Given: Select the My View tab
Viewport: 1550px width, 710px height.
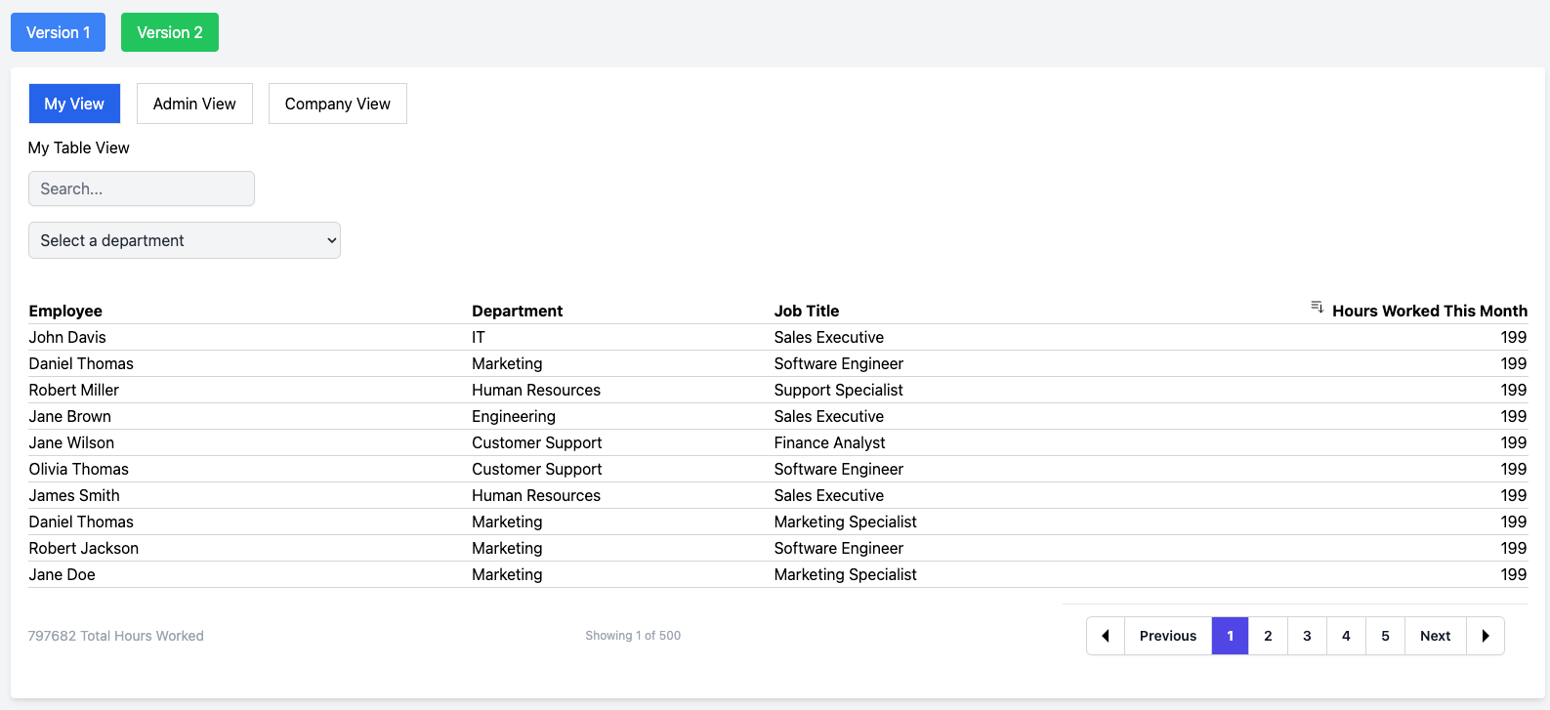Looking at the screenshot, I should (x=74, y=104).
